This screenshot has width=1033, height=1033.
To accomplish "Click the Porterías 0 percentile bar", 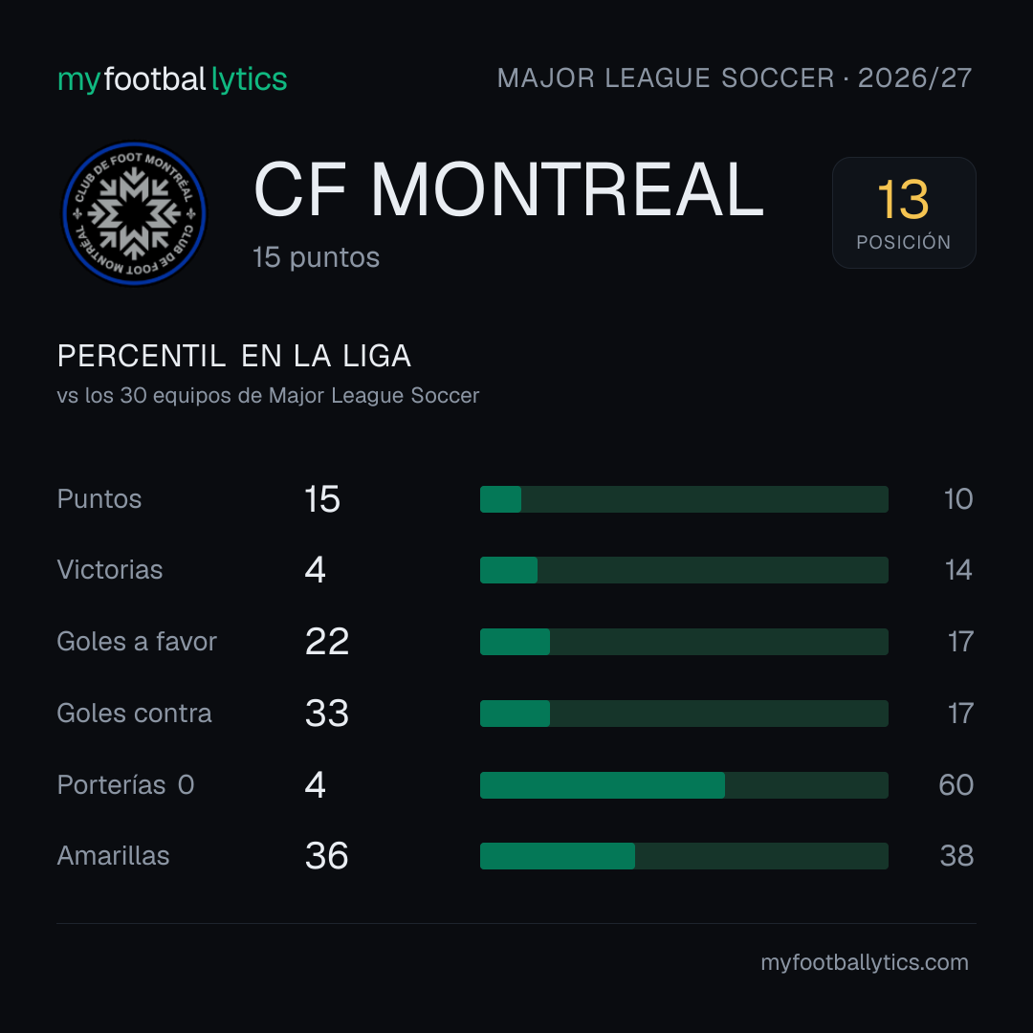I will (684, 785).
